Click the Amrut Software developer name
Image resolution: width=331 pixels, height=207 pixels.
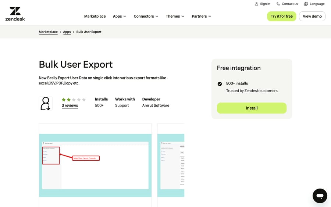click(156, 106)
